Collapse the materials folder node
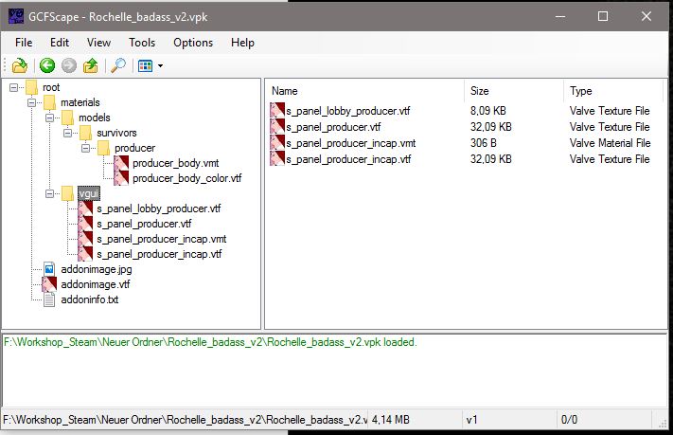 (32, 102)
